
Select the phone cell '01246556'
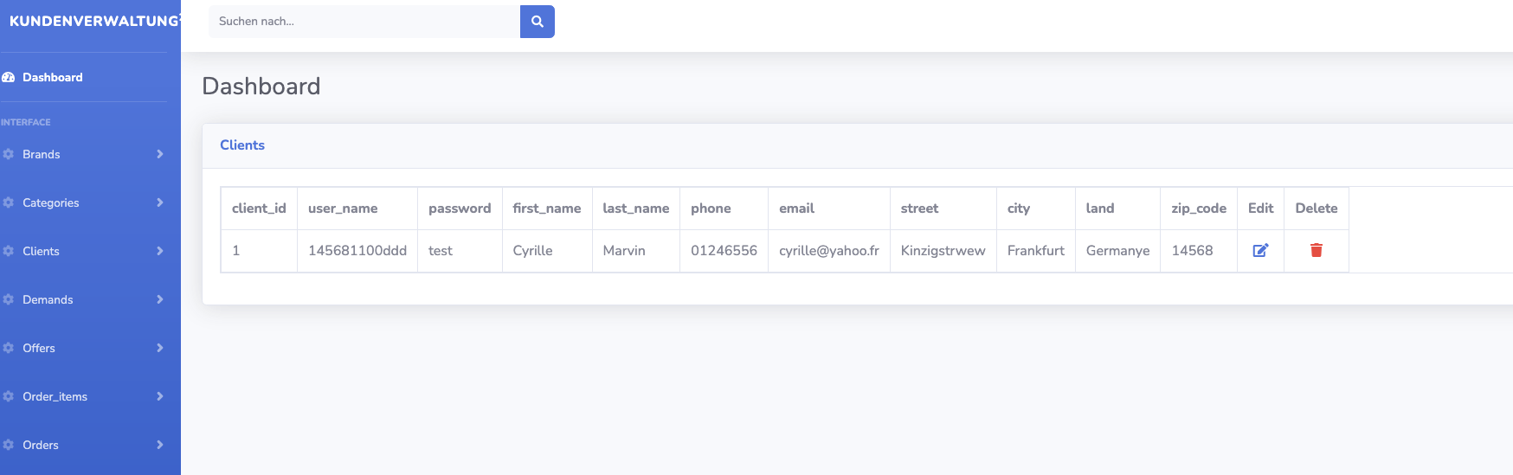click(x=724, y=251)
